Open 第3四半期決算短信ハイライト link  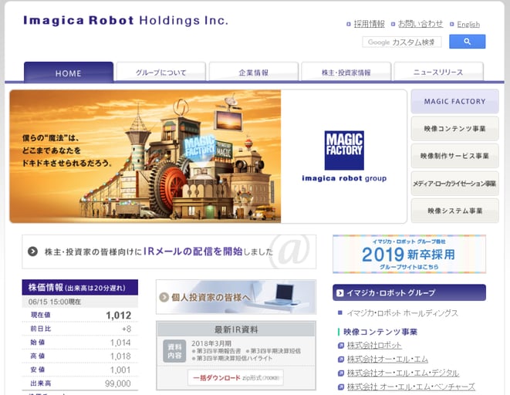click(234, 358)
